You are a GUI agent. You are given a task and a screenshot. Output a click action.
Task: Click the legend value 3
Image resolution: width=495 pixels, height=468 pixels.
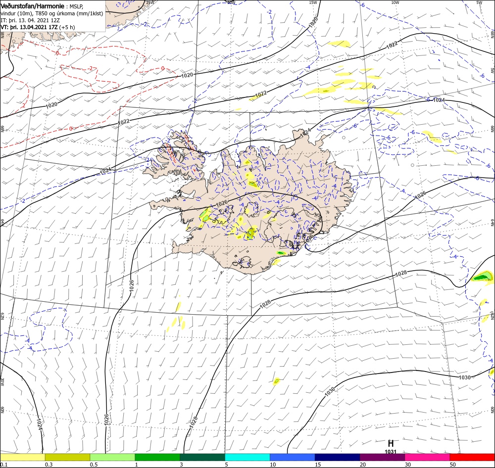pyautogui.click(x=182, y=465)
